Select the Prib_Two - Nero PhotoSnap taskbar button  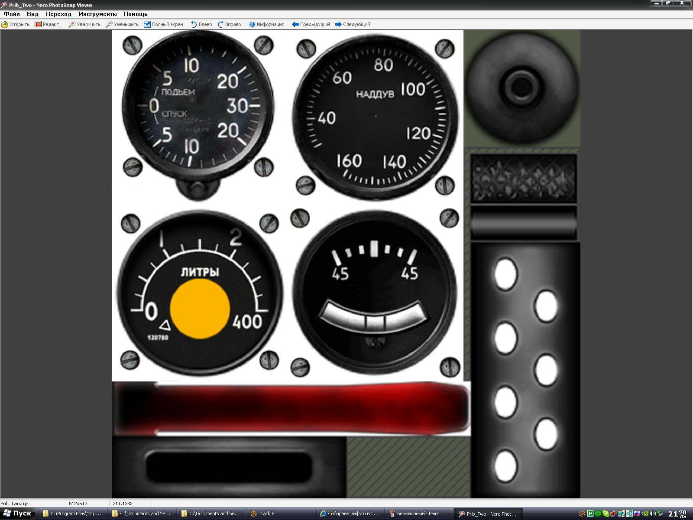488,513
